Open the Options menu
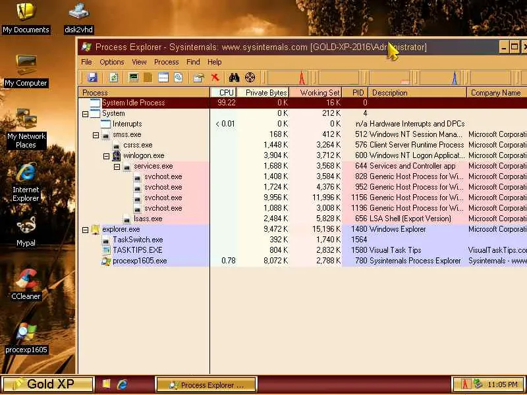 click(112, 62)
